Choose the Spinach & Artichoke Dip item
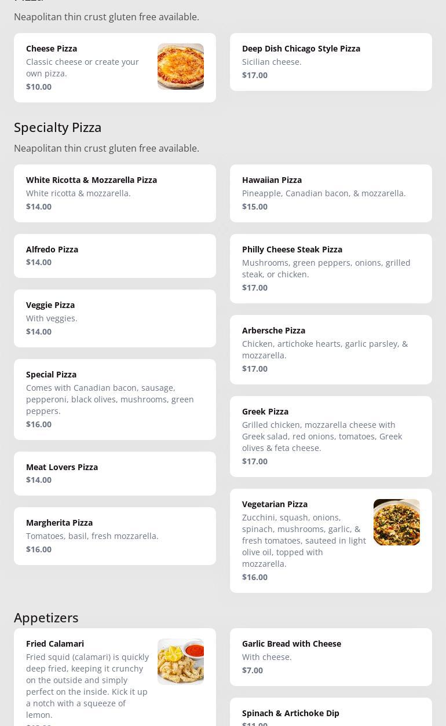 (x=330, y=716)
